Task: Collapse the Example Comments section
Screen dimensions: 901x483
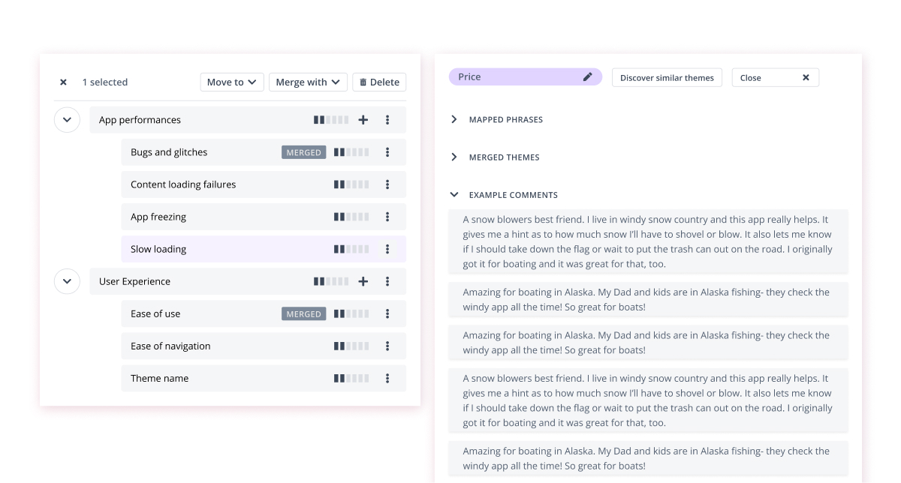Action: (x=454, y=194)
